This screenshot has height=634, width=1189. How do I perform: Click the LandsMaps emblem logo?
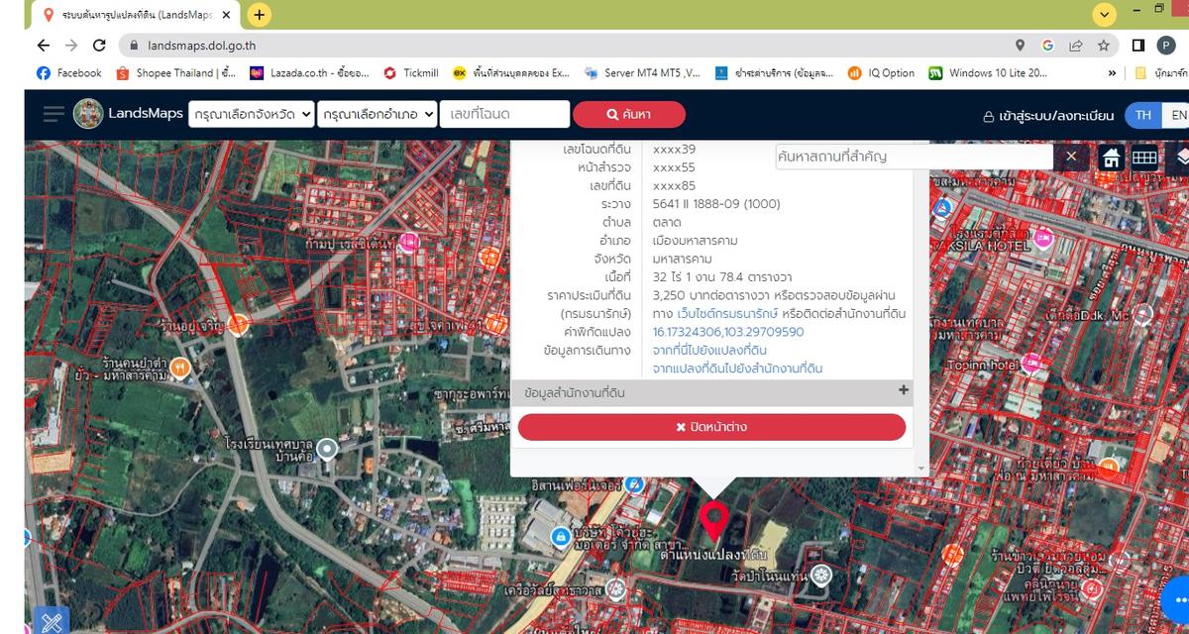click(x=88, y=114)
